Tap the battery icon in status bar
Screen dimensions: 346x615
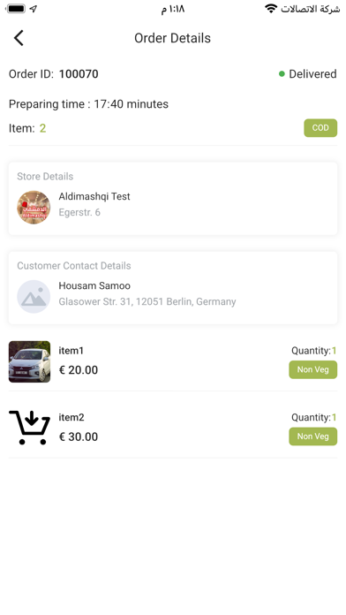point(16,9)
